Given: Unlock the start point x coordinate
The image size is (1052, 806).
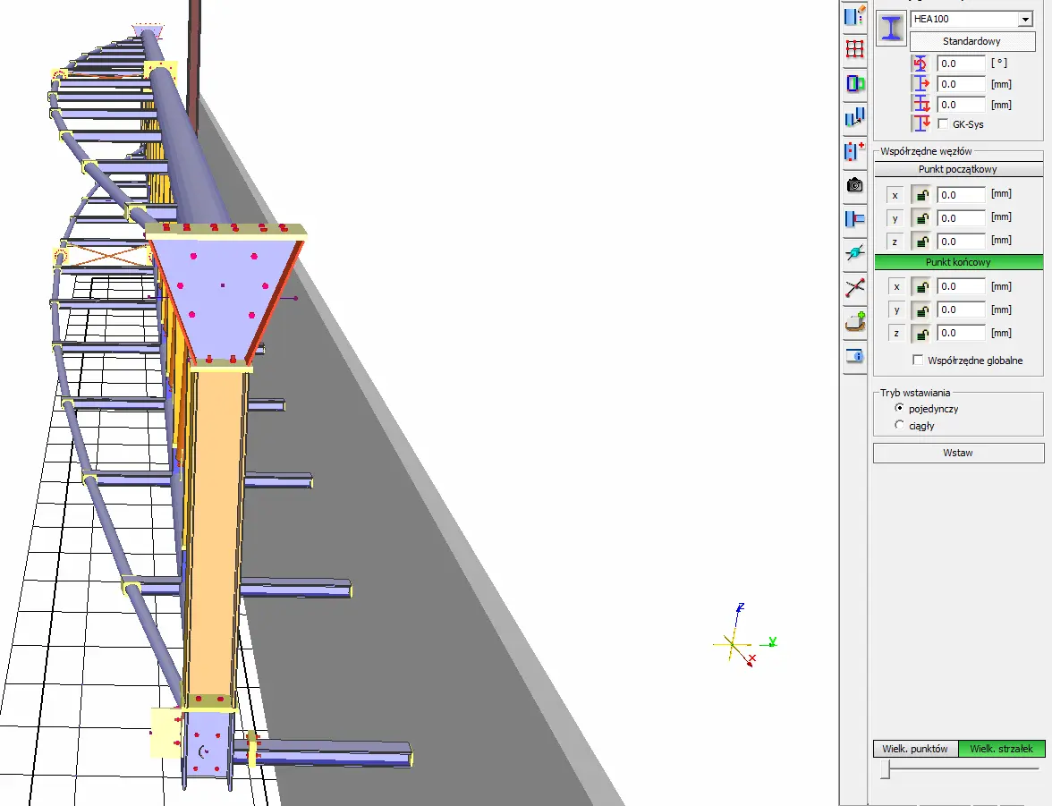Looking at the screenshot, I should coord(921,195).
